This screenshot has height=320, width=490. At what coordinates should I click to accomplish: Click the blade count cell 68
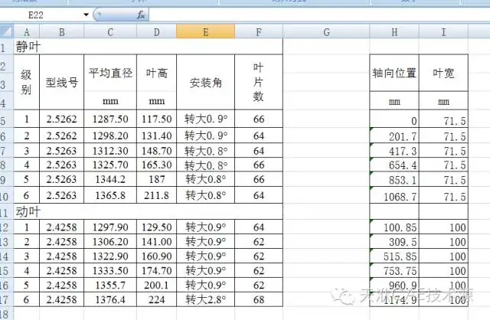tap(259, 299)
